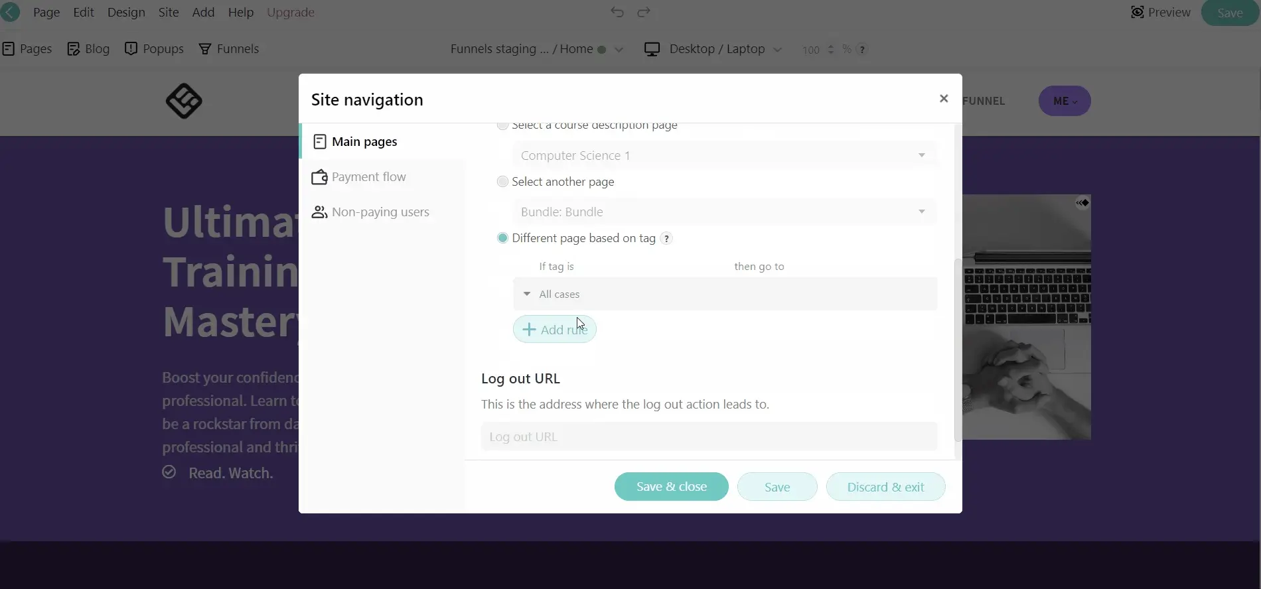This screenshot has height=589, width=1261.
Task: Expand the All cases rule row
Action: pyautogui.click(x=527, y=294)
